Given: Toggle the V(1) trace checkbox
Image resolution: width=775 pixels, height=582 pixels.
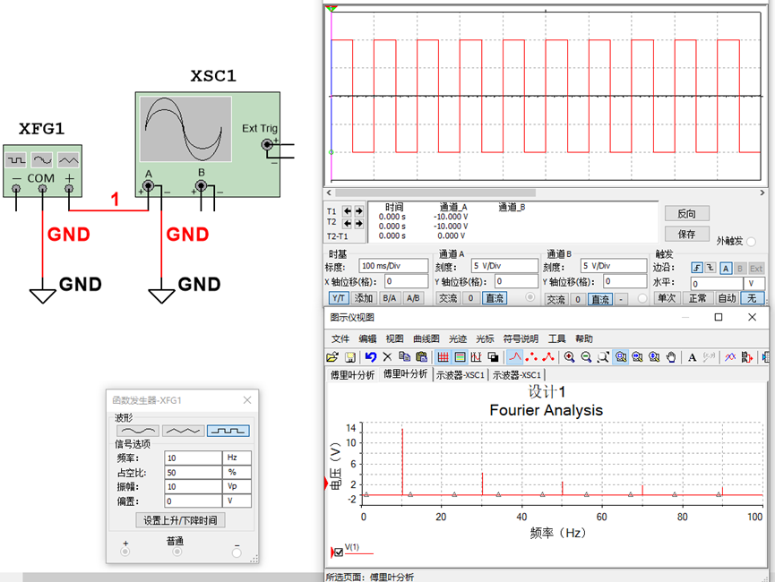Looking at the screenshot, I should [x=339, y=552].
